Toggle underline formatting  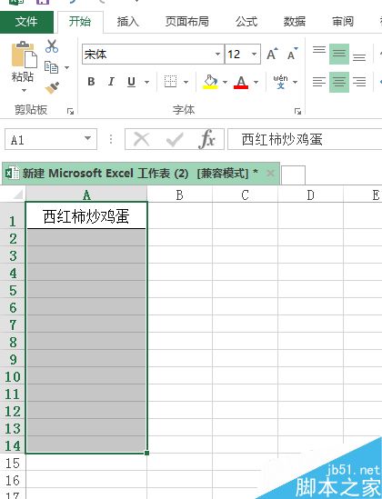pos(131,82)
